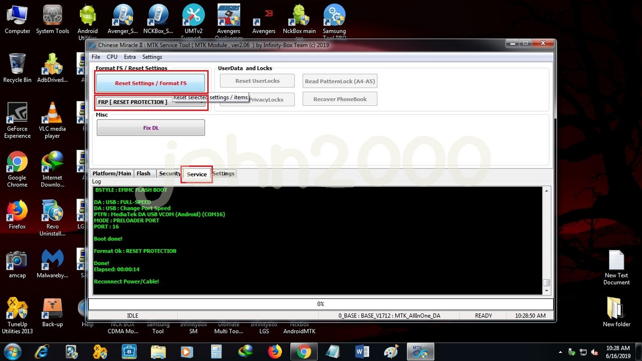
Task: Switch to the Platform/Main tab
Action: pos(112,173)
